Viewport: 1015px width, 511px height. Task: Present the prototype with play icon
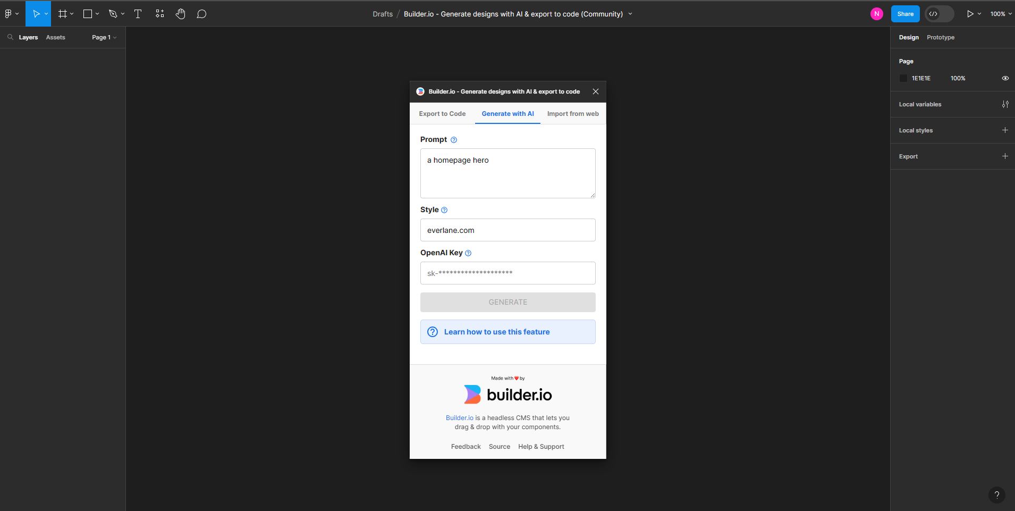[x=970, y=14]
